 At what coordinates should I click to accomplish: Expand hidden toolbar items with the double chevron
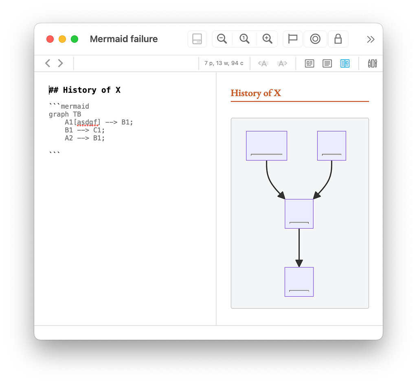(x=370, y=39)
